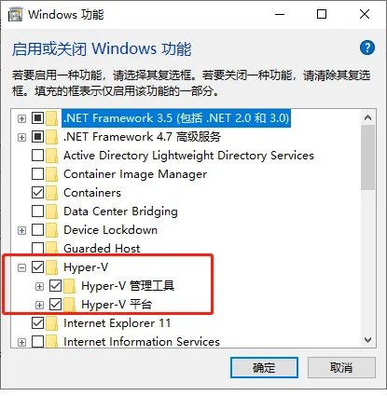Viewport: 387px width, 396px height.
Task: Click the Hyper-V folder icon
Action: (51, 267)
